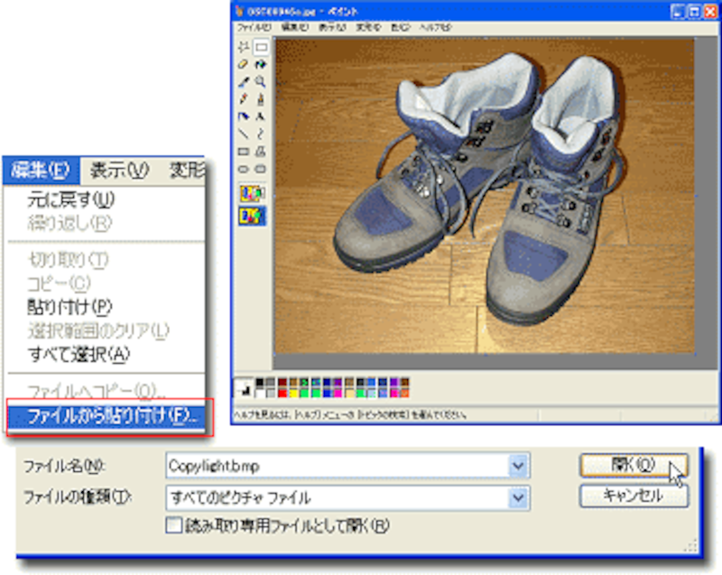
Task: Click the キャンセル cancel button
Action: click(634, 496)
